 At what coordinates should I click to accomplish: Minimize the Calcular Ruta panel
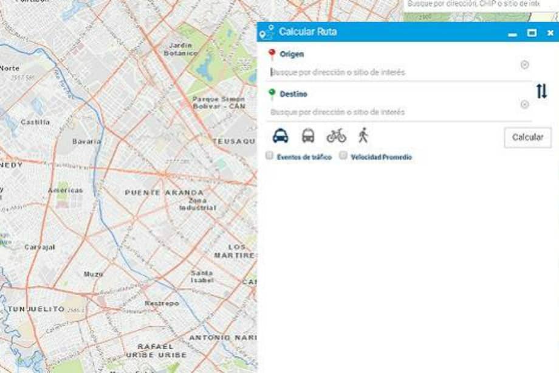[512, 33]
